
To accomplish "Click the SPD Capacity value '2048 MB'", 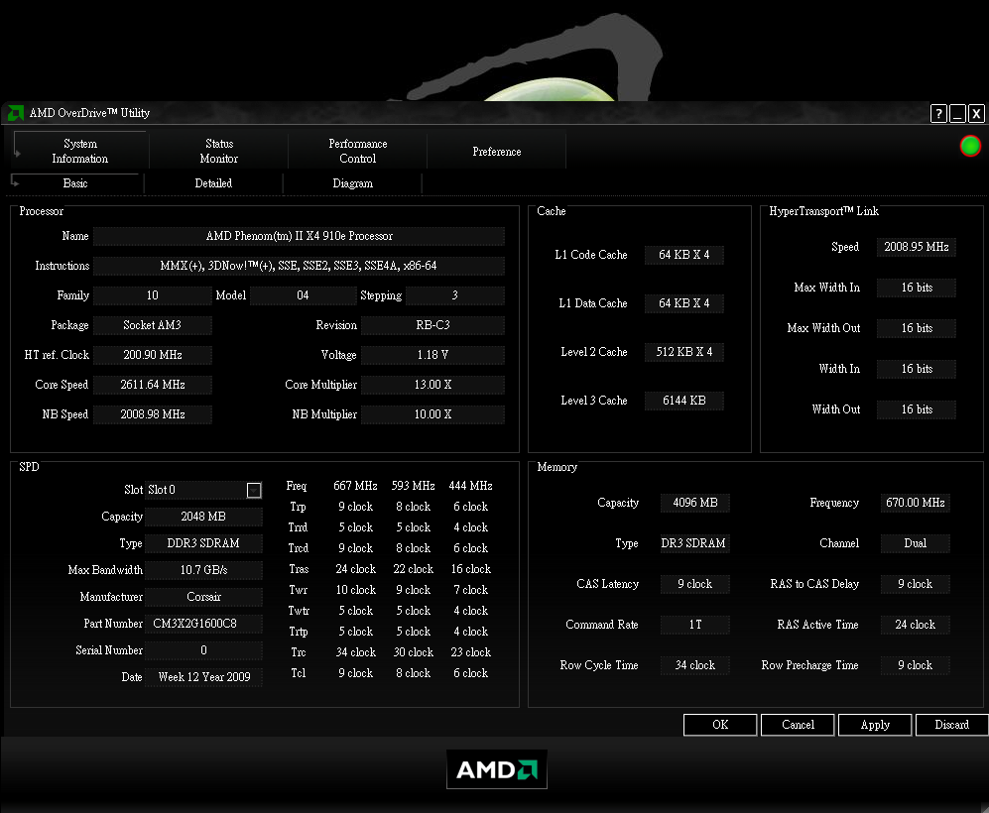I will [203, 517].
